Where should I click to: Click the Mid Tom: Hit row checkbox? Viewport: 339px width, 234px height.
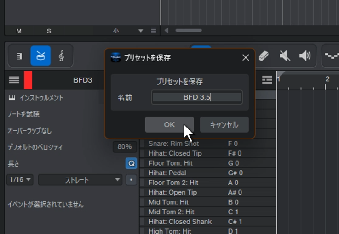click(142, 202)
